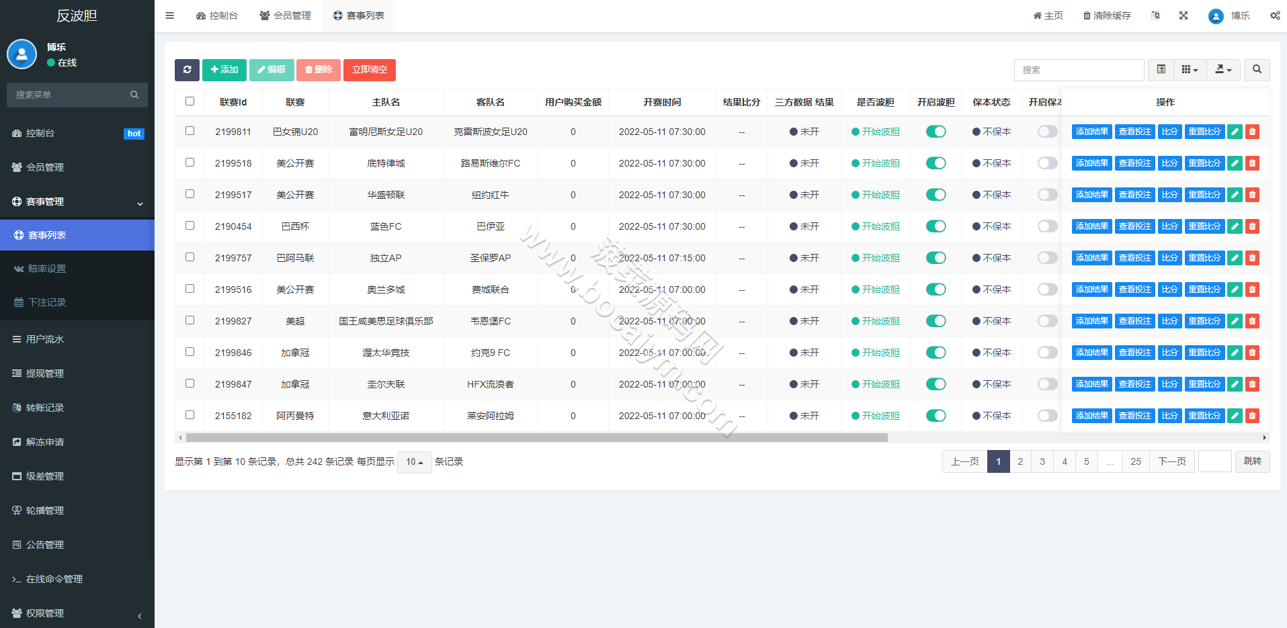Click 重置比分 for row 2190454

(x=1204, y=226)
